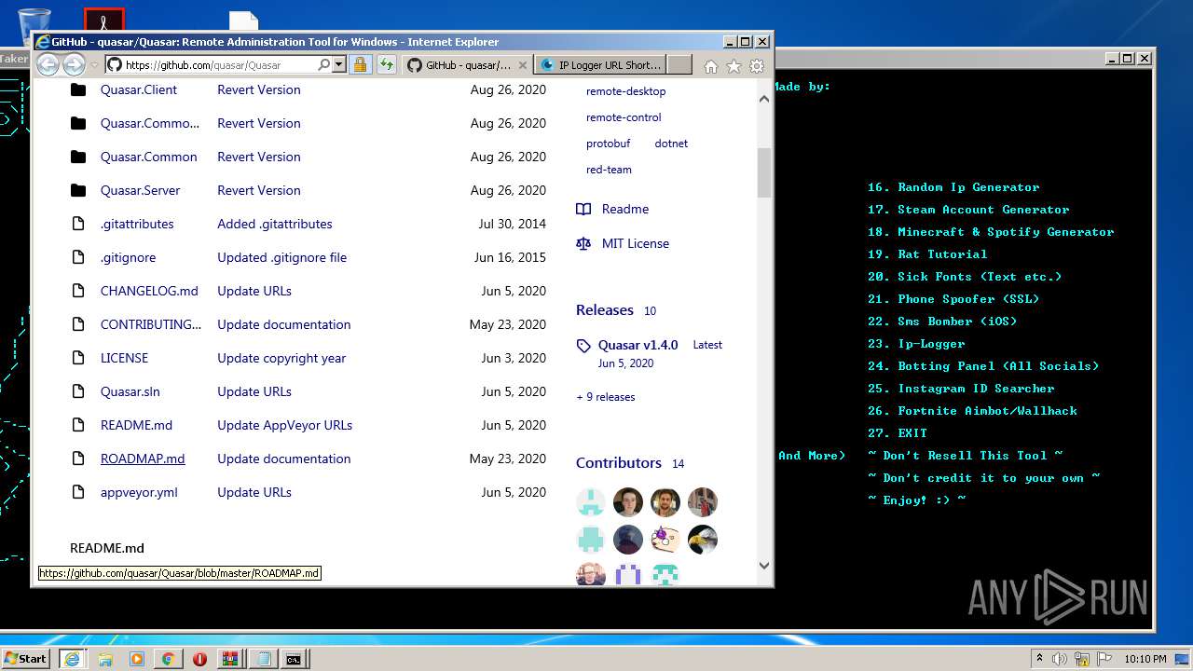Click Internet Explorer taskbar icon
This screenshot has height=671, width=1193.
click(x=72, y=658)
